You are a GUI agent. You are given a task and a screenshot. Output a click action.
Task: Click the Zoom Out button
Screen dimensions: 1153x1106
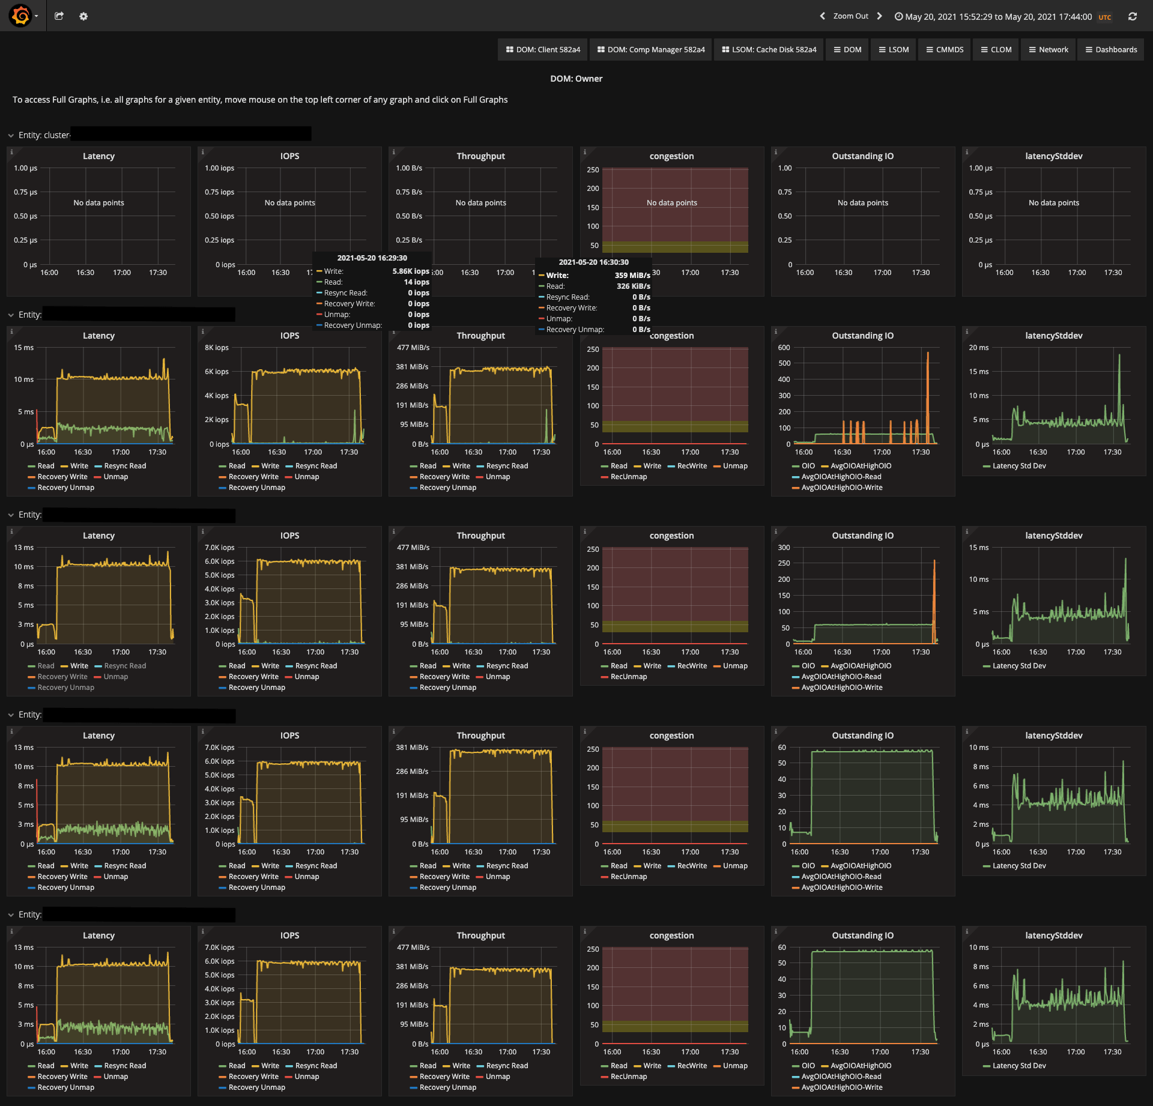(x=850, y=16)
